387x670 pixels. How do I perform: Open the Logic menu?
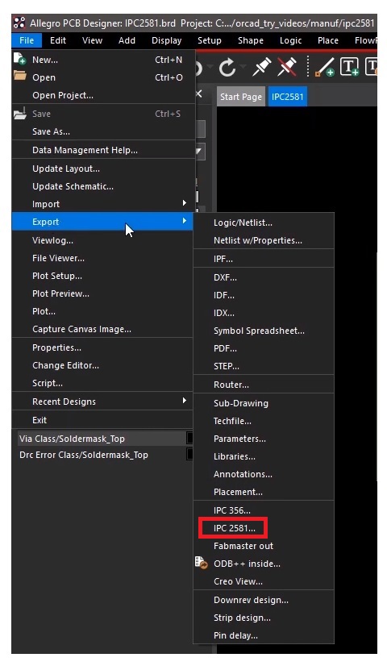click(x=290, y=40)
